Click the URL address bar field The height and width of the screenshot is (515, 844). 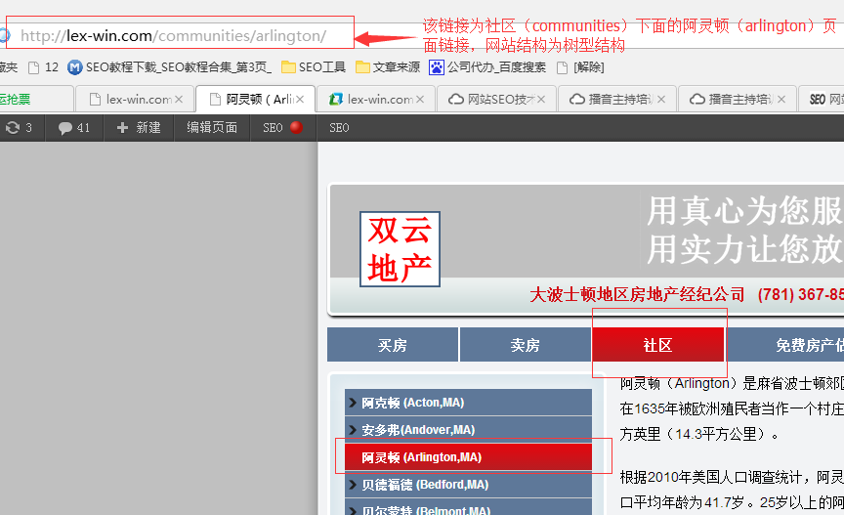point(176,36)
